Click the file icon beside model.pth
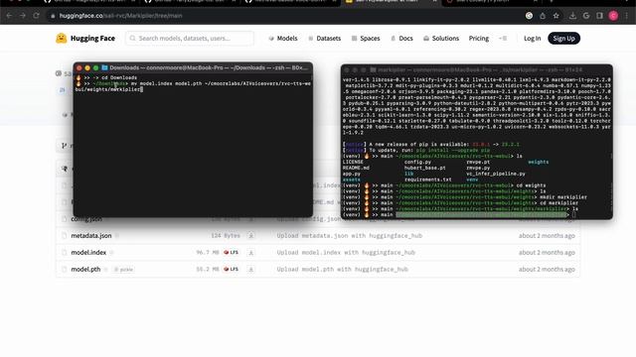Screen dimensions: 636x357 (x=64, y=269)
